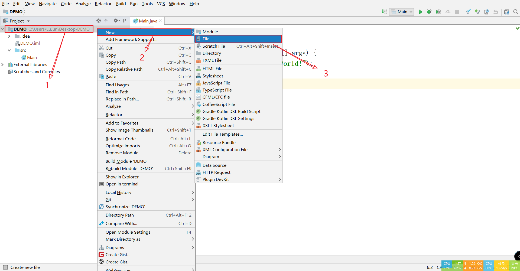Select the Main class in tree
Screen dimensions: 520x271
point(29,57)
